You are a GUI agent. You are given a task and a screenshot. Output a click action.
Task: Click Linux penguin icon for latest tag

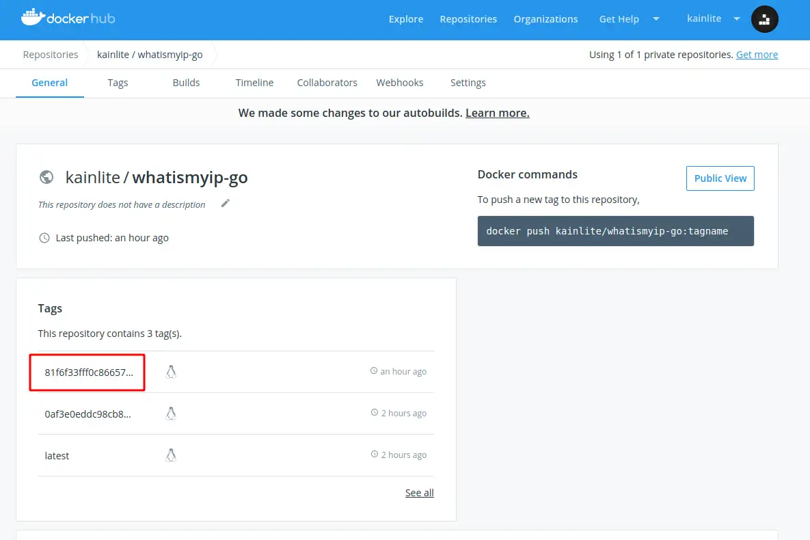click(x=171, y=455)
